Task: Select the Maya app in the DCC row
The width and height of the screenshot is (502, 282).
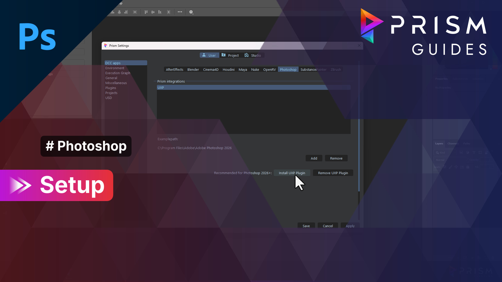Action: tap(243, 69)
